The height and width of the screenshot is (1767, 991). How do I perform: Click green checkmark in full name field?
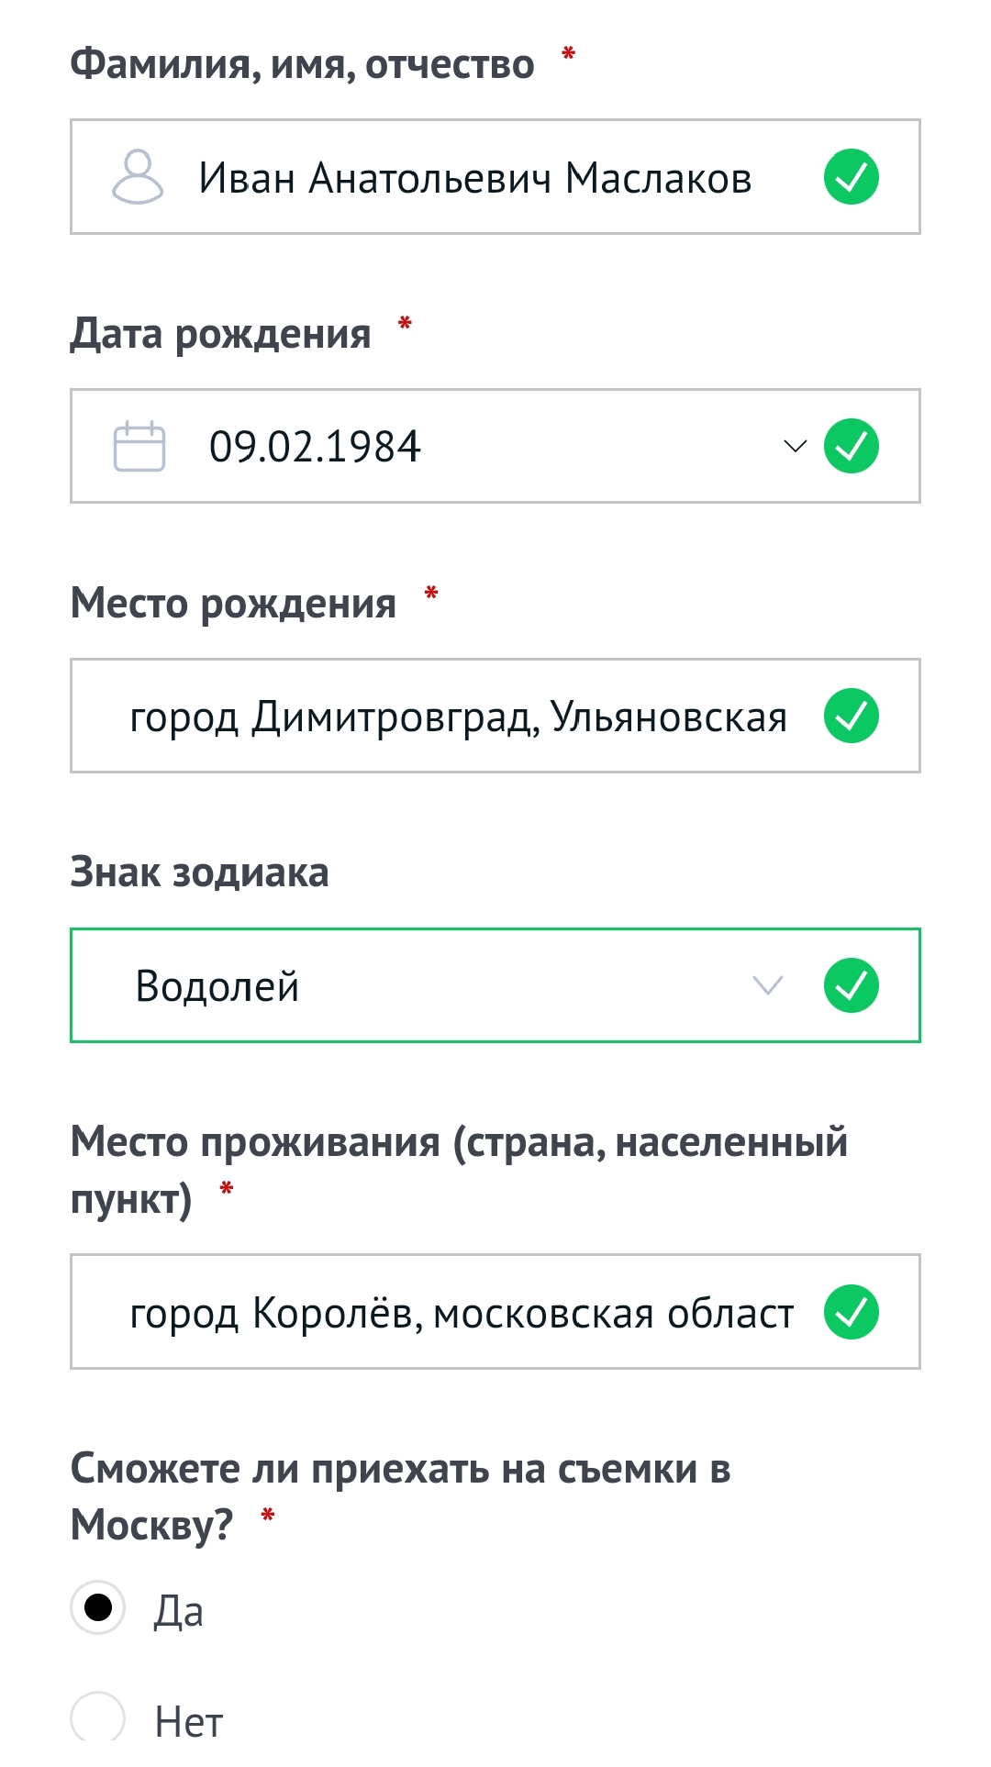(852, 177)
